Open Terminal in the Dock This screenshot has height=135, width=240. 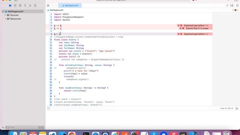coord(86,133)
